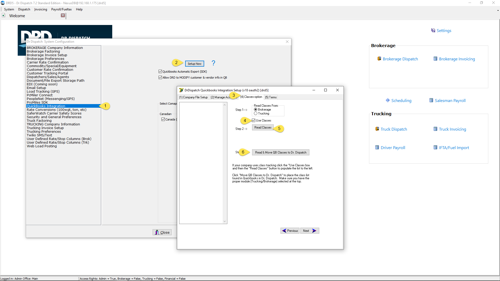Open Driver Payroll icon
500x281 pixels.
coord(377,148)
